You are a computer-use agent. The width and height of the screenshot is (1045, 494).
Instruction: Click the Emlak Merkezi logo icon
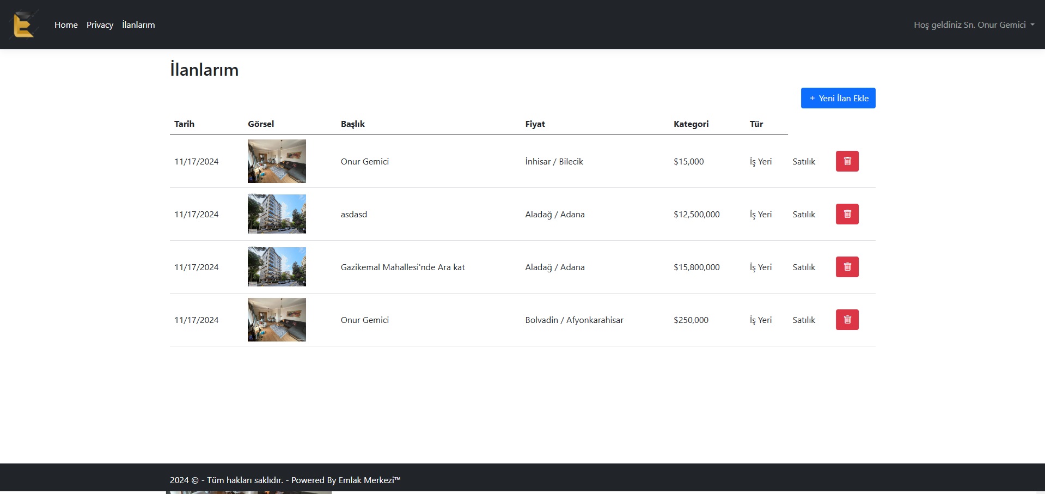[x=24, y=25]
